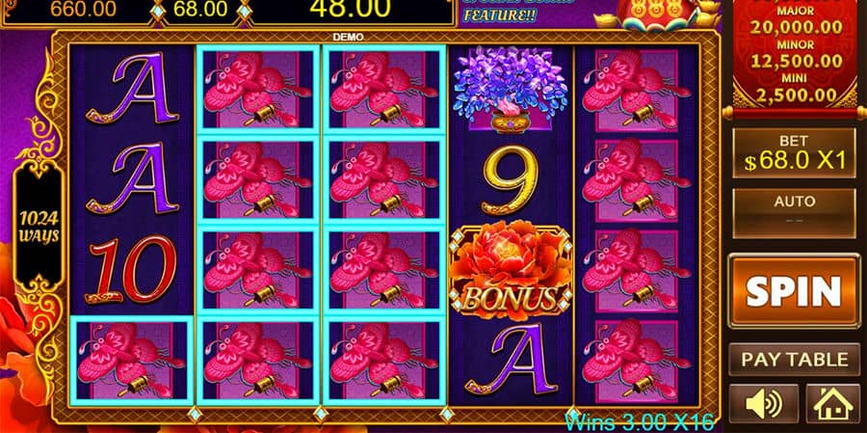This screenshot has width=867, height=433.
Task: Open the PAY TABLE
Action: click(x=794, y=360)
